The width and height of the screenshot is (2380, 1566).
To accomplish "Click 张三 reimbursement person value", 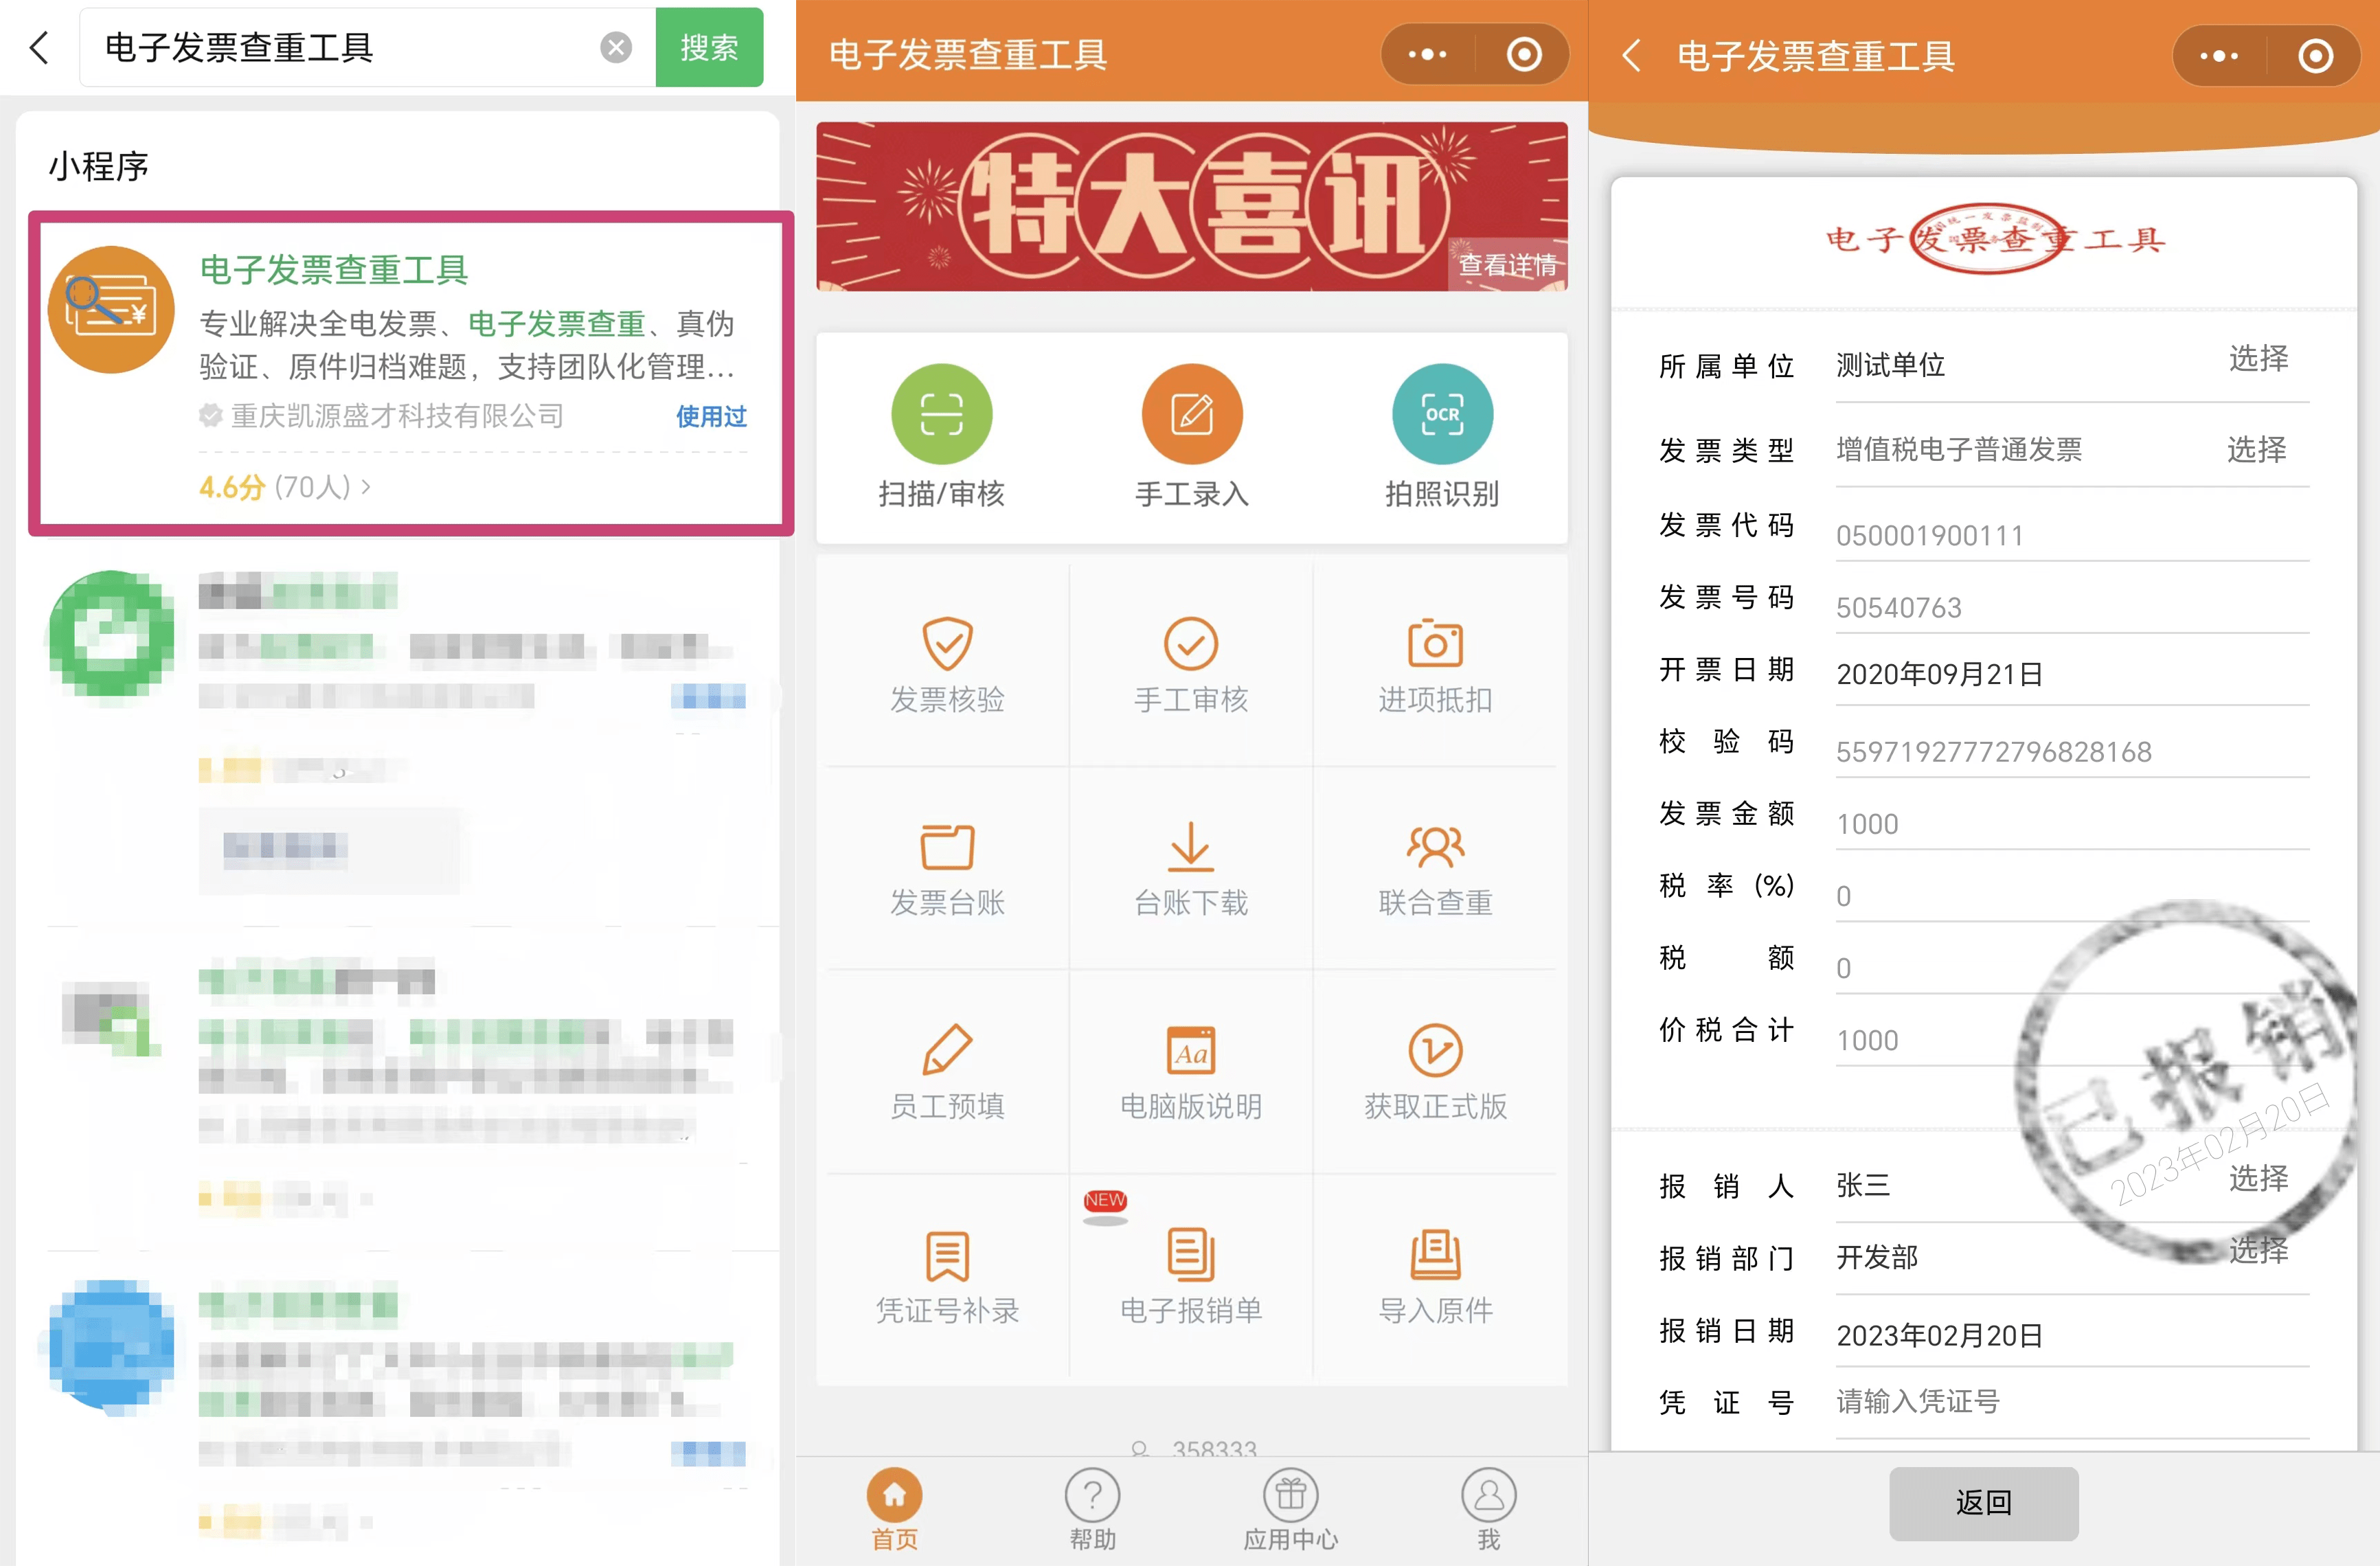I will (1862, 1185).
